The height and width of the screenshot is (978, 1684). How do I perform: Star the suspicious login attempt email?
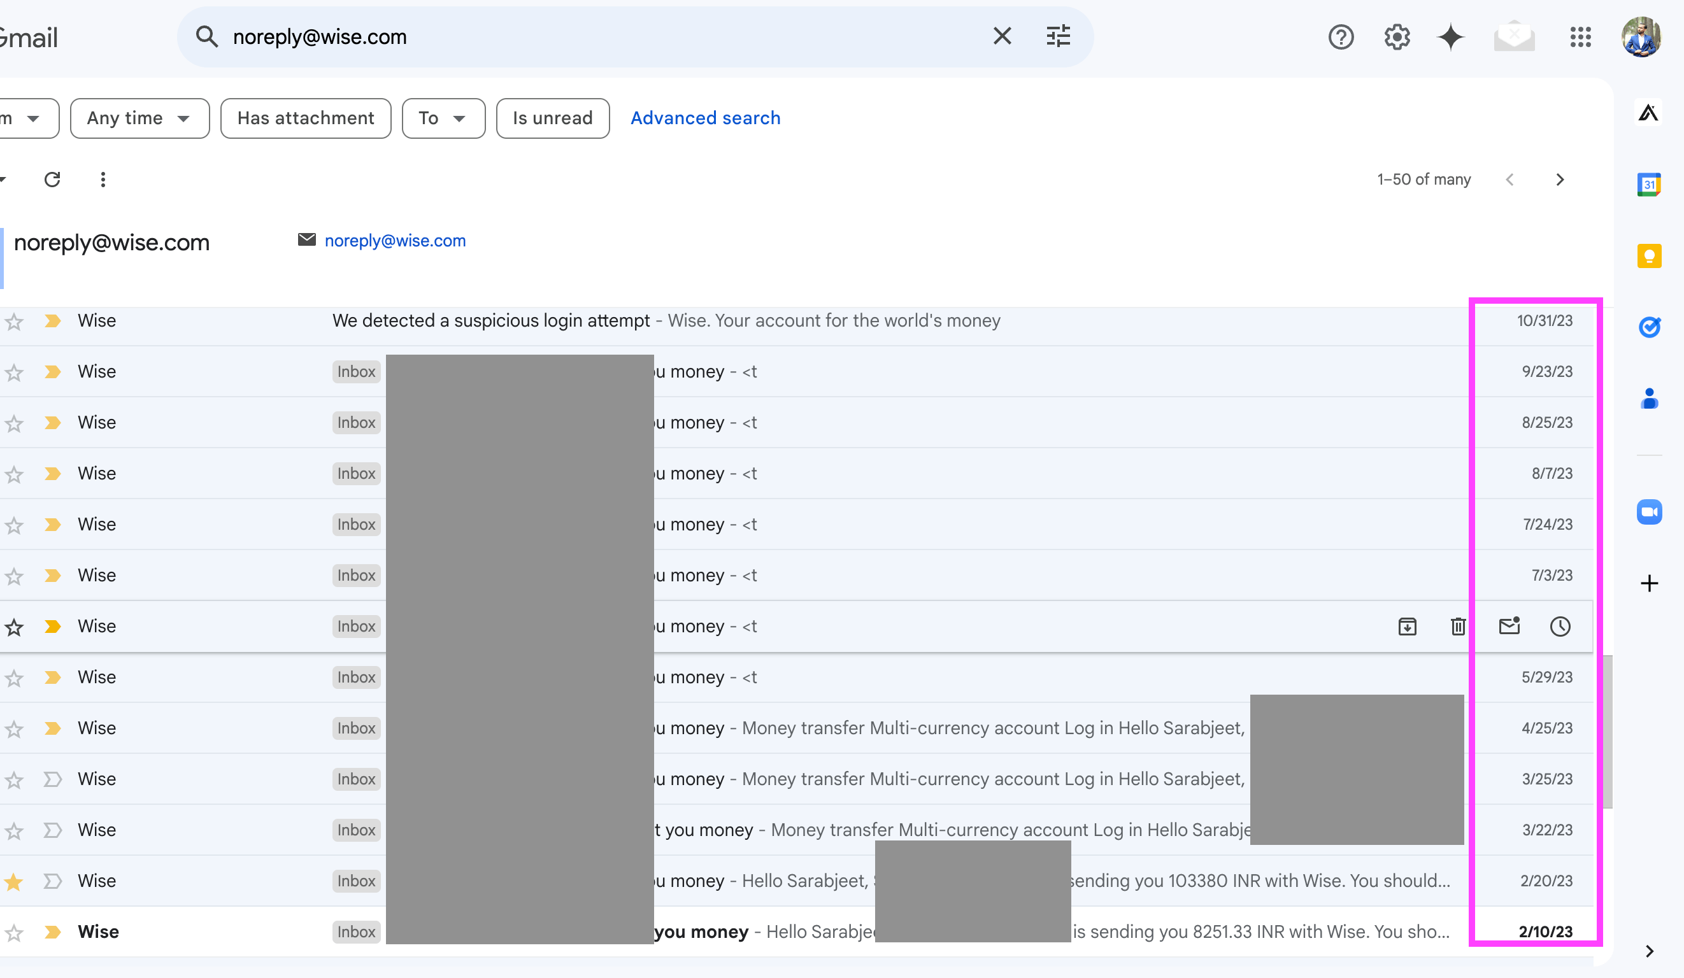pos(13,322)
